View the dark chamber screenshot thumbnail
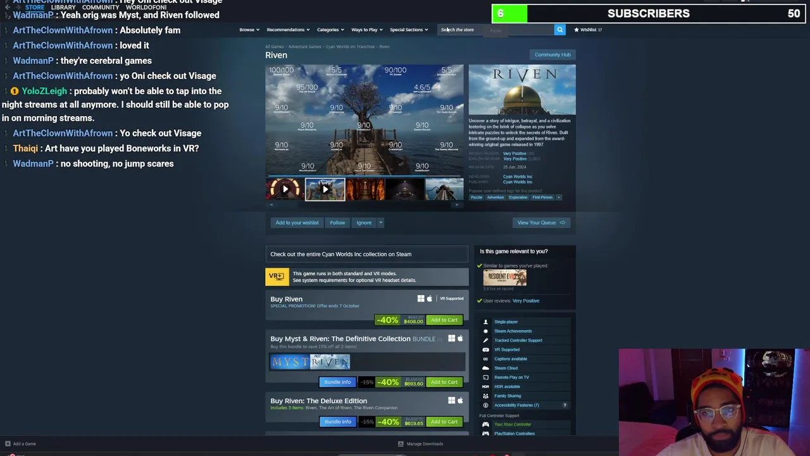810x456 pixels. click(405, 189)
